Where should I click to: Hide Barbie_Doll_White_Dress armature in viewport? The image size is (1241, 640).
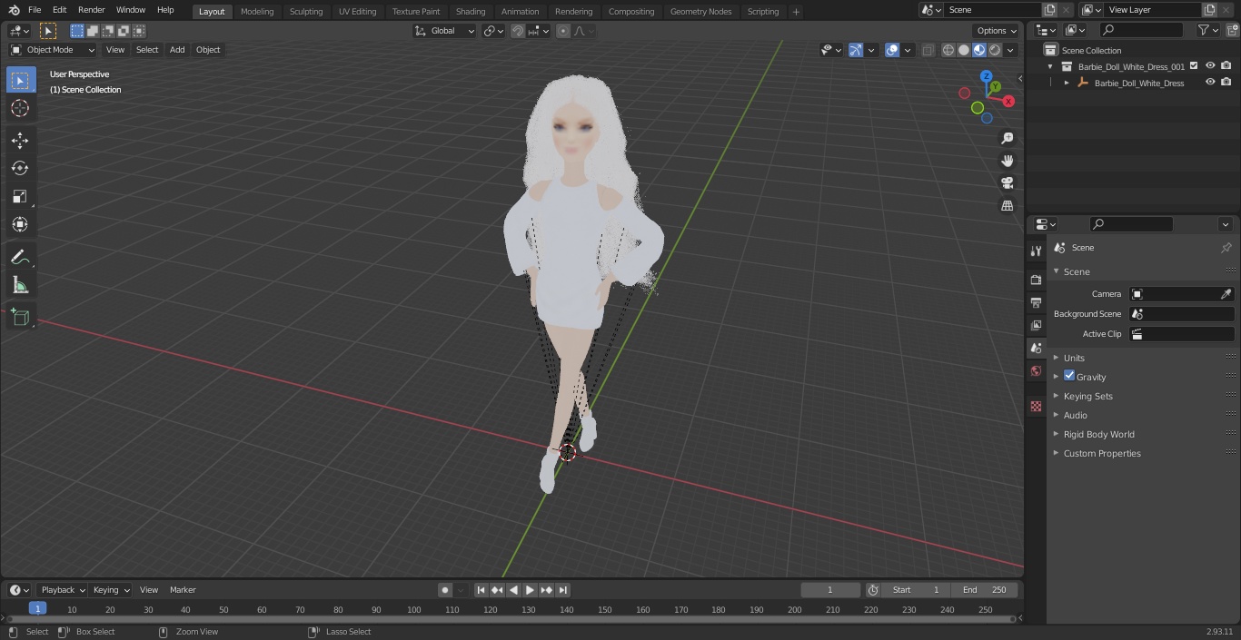tap(1210, 83)
